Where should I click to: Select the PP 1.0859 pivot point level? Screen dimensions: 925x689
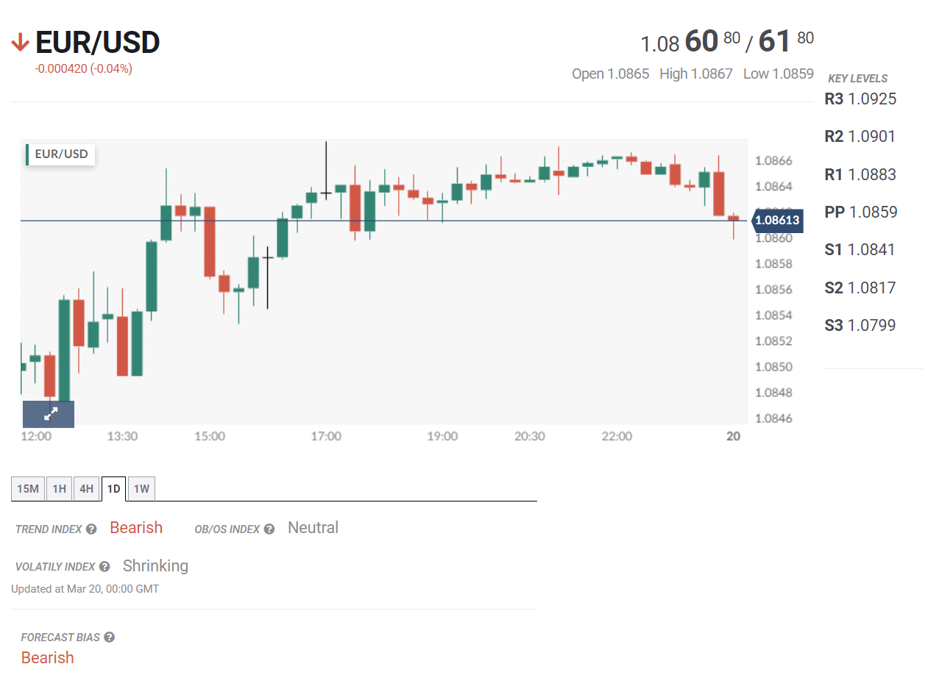[x=860, y=213]
